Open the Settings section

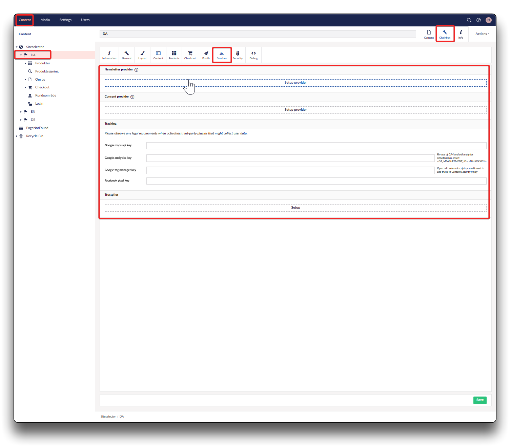tap(65, 20)
